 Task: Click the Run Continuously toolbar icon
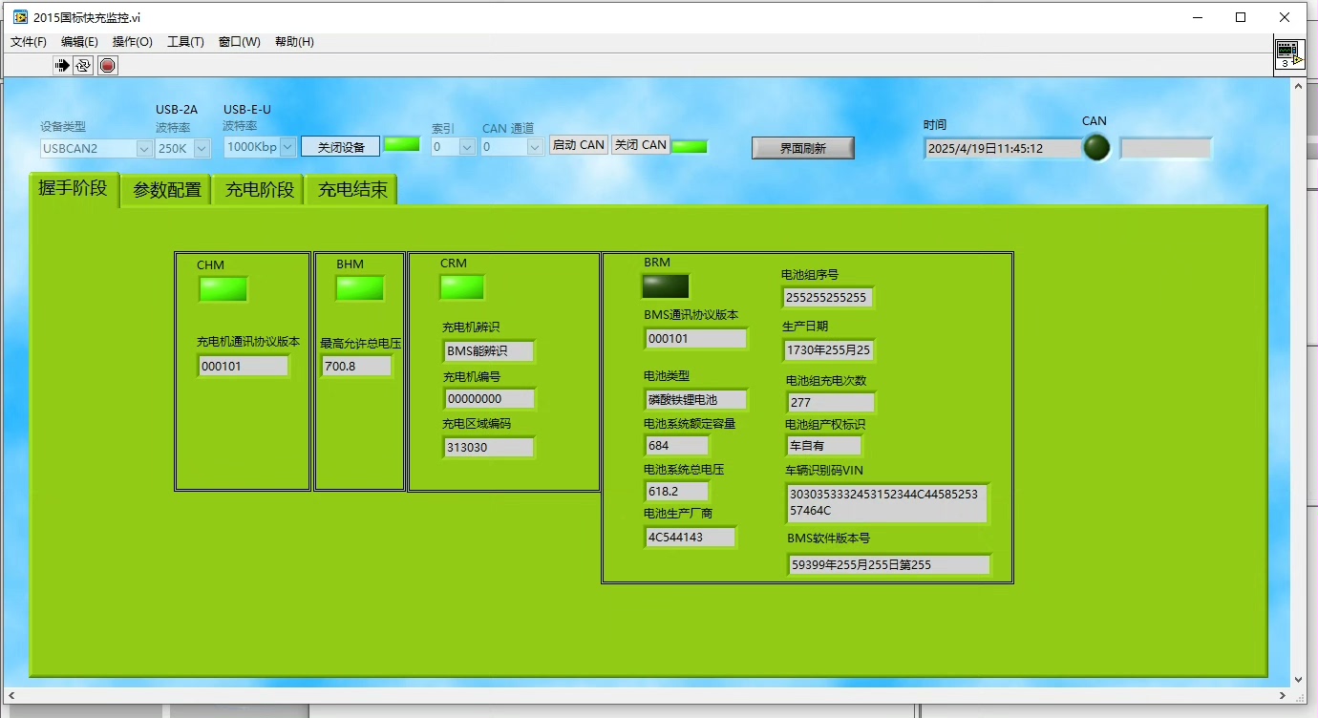point(83,65)
